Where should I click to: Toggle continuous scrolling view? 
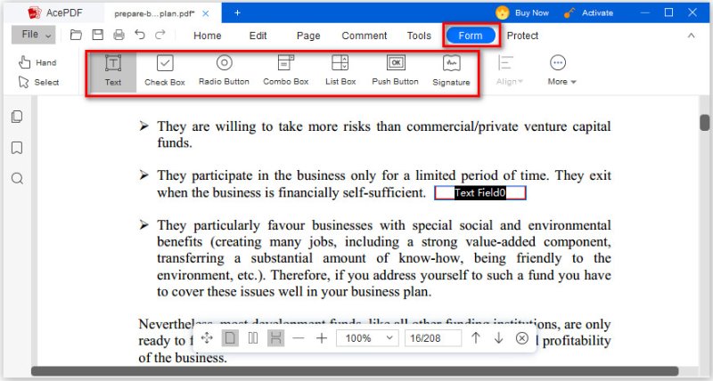point(275,338)
